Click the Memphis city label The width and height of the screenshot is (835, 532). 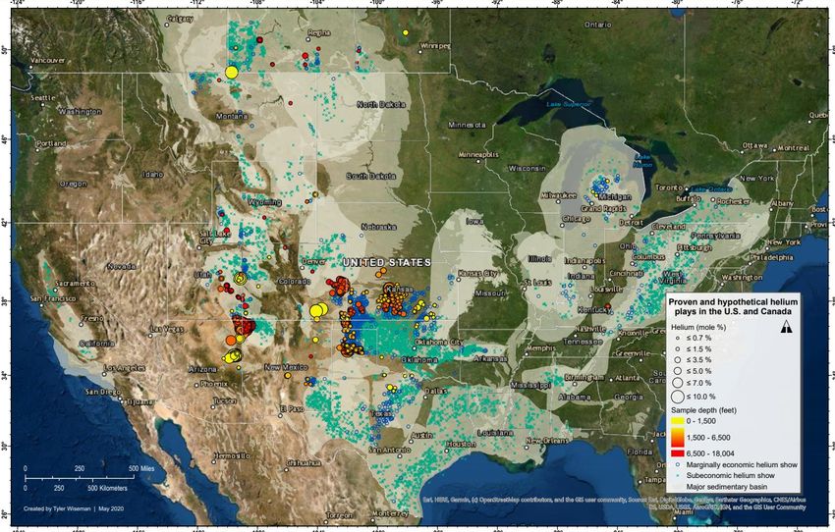coord(541,347)
